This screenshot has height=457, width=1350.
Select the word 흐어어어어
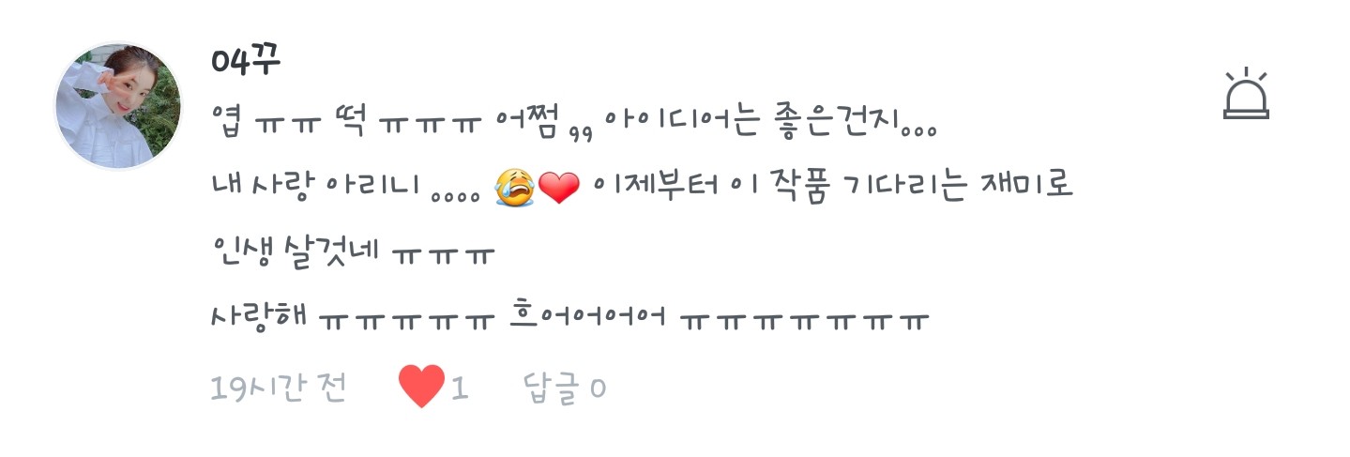click(x=586, y=316)
